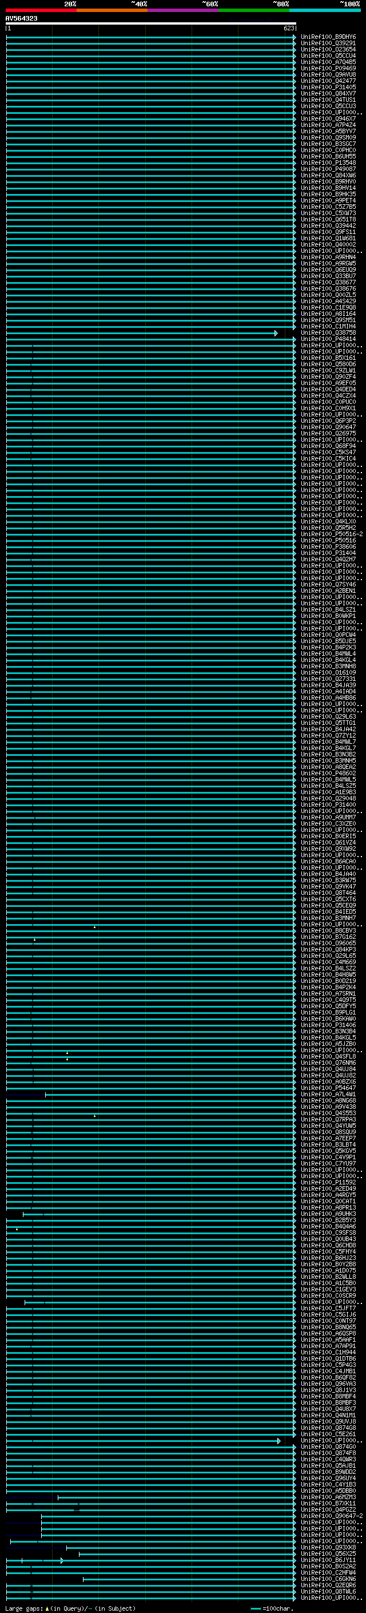This screenshot has width=366, height=1613.
Task: Click label UniRef100_B3SGC7
Action: click(328, 144)
